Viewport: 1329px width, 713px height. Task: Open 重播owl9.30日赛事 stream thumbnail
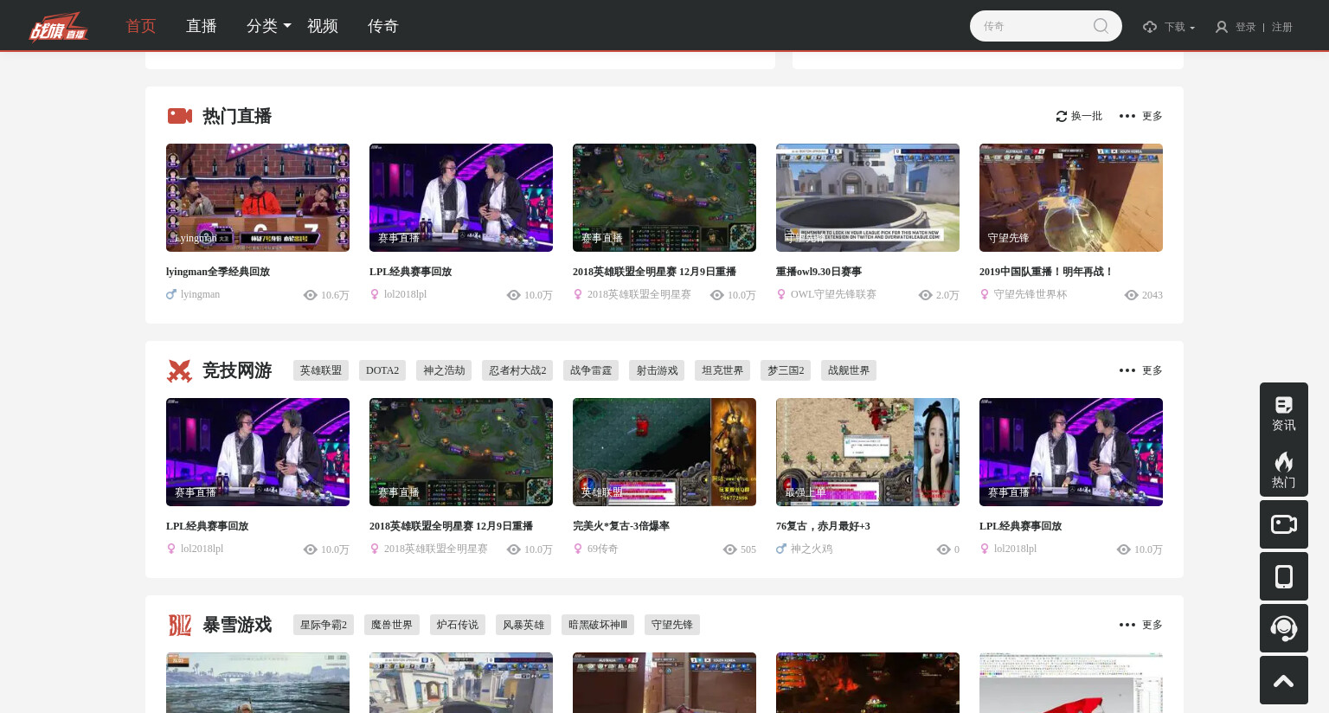pos(868,197)
